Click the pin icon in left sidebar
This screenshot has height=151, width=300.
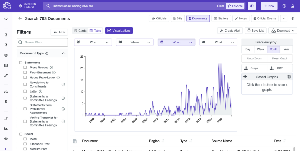(6, 102)
